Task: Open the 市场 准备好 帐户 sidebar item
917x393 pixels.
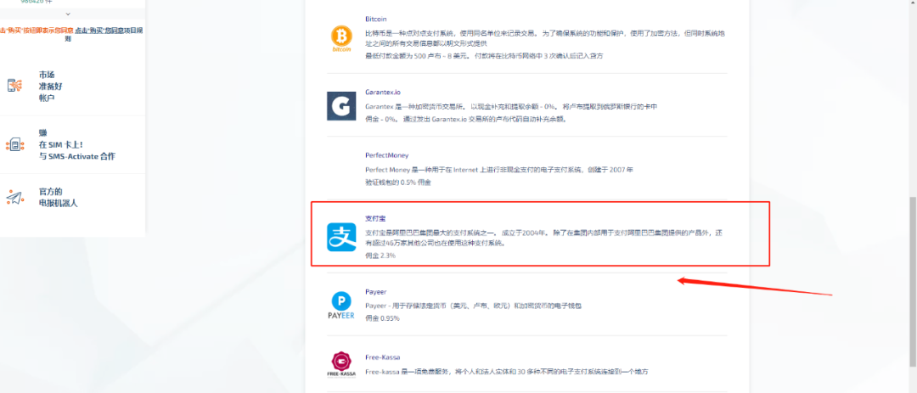Action: pos(50,86)
